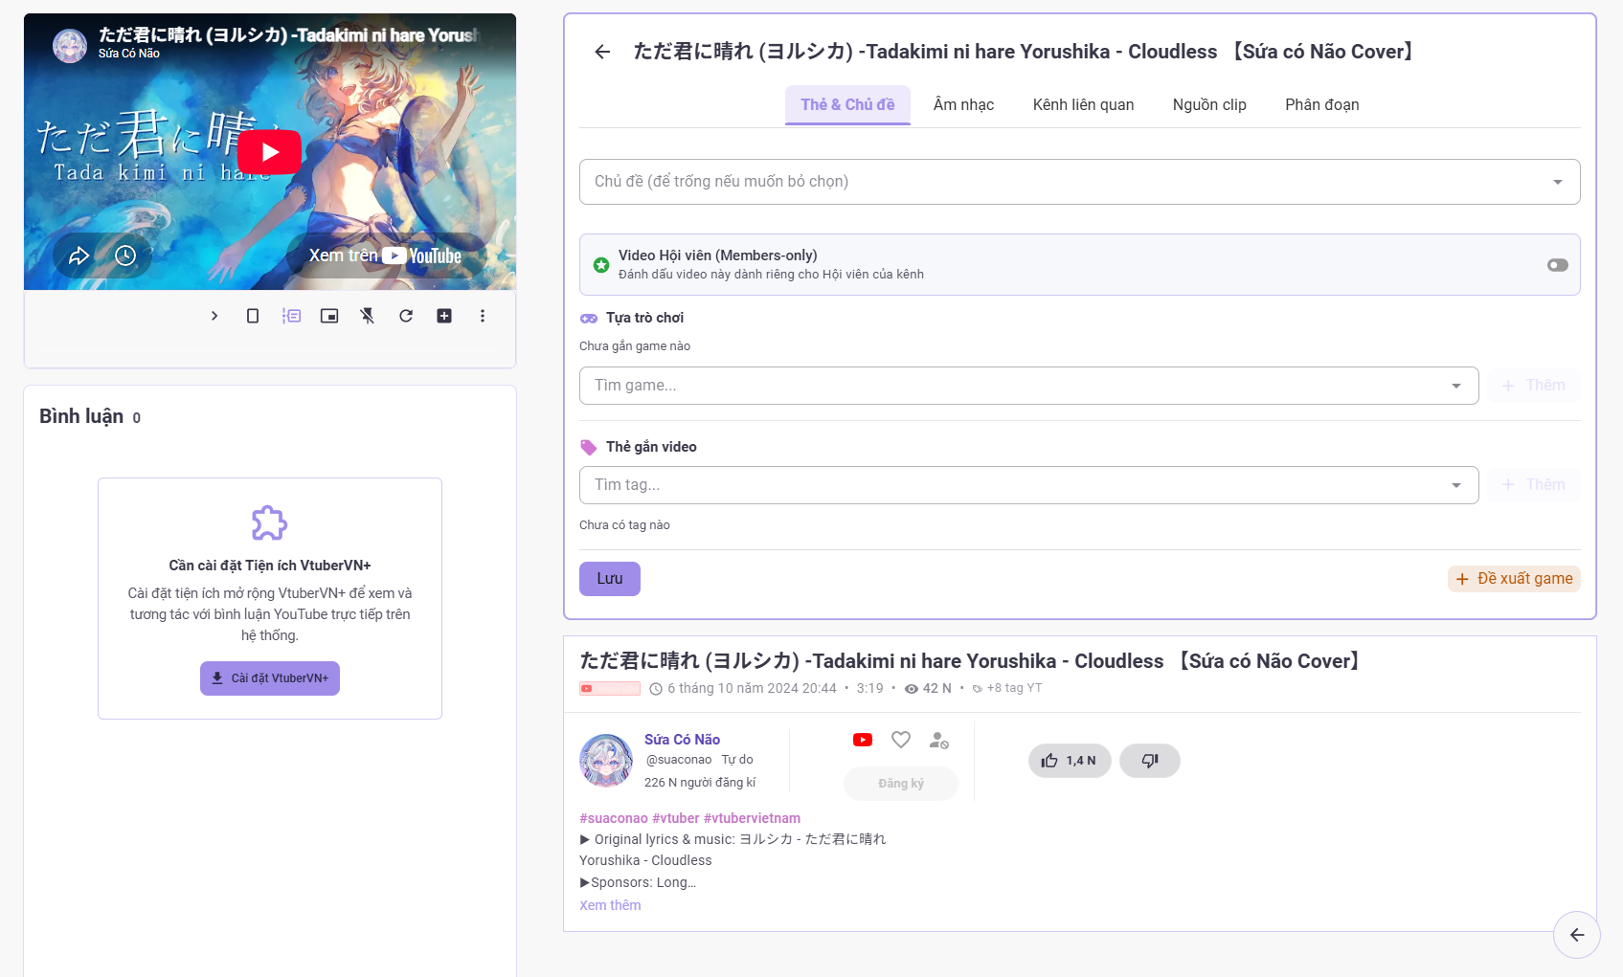This screenshot has width=1623, height=977.
Task: Switch to the Âm nhạc tab
Action: click(963, 104)
